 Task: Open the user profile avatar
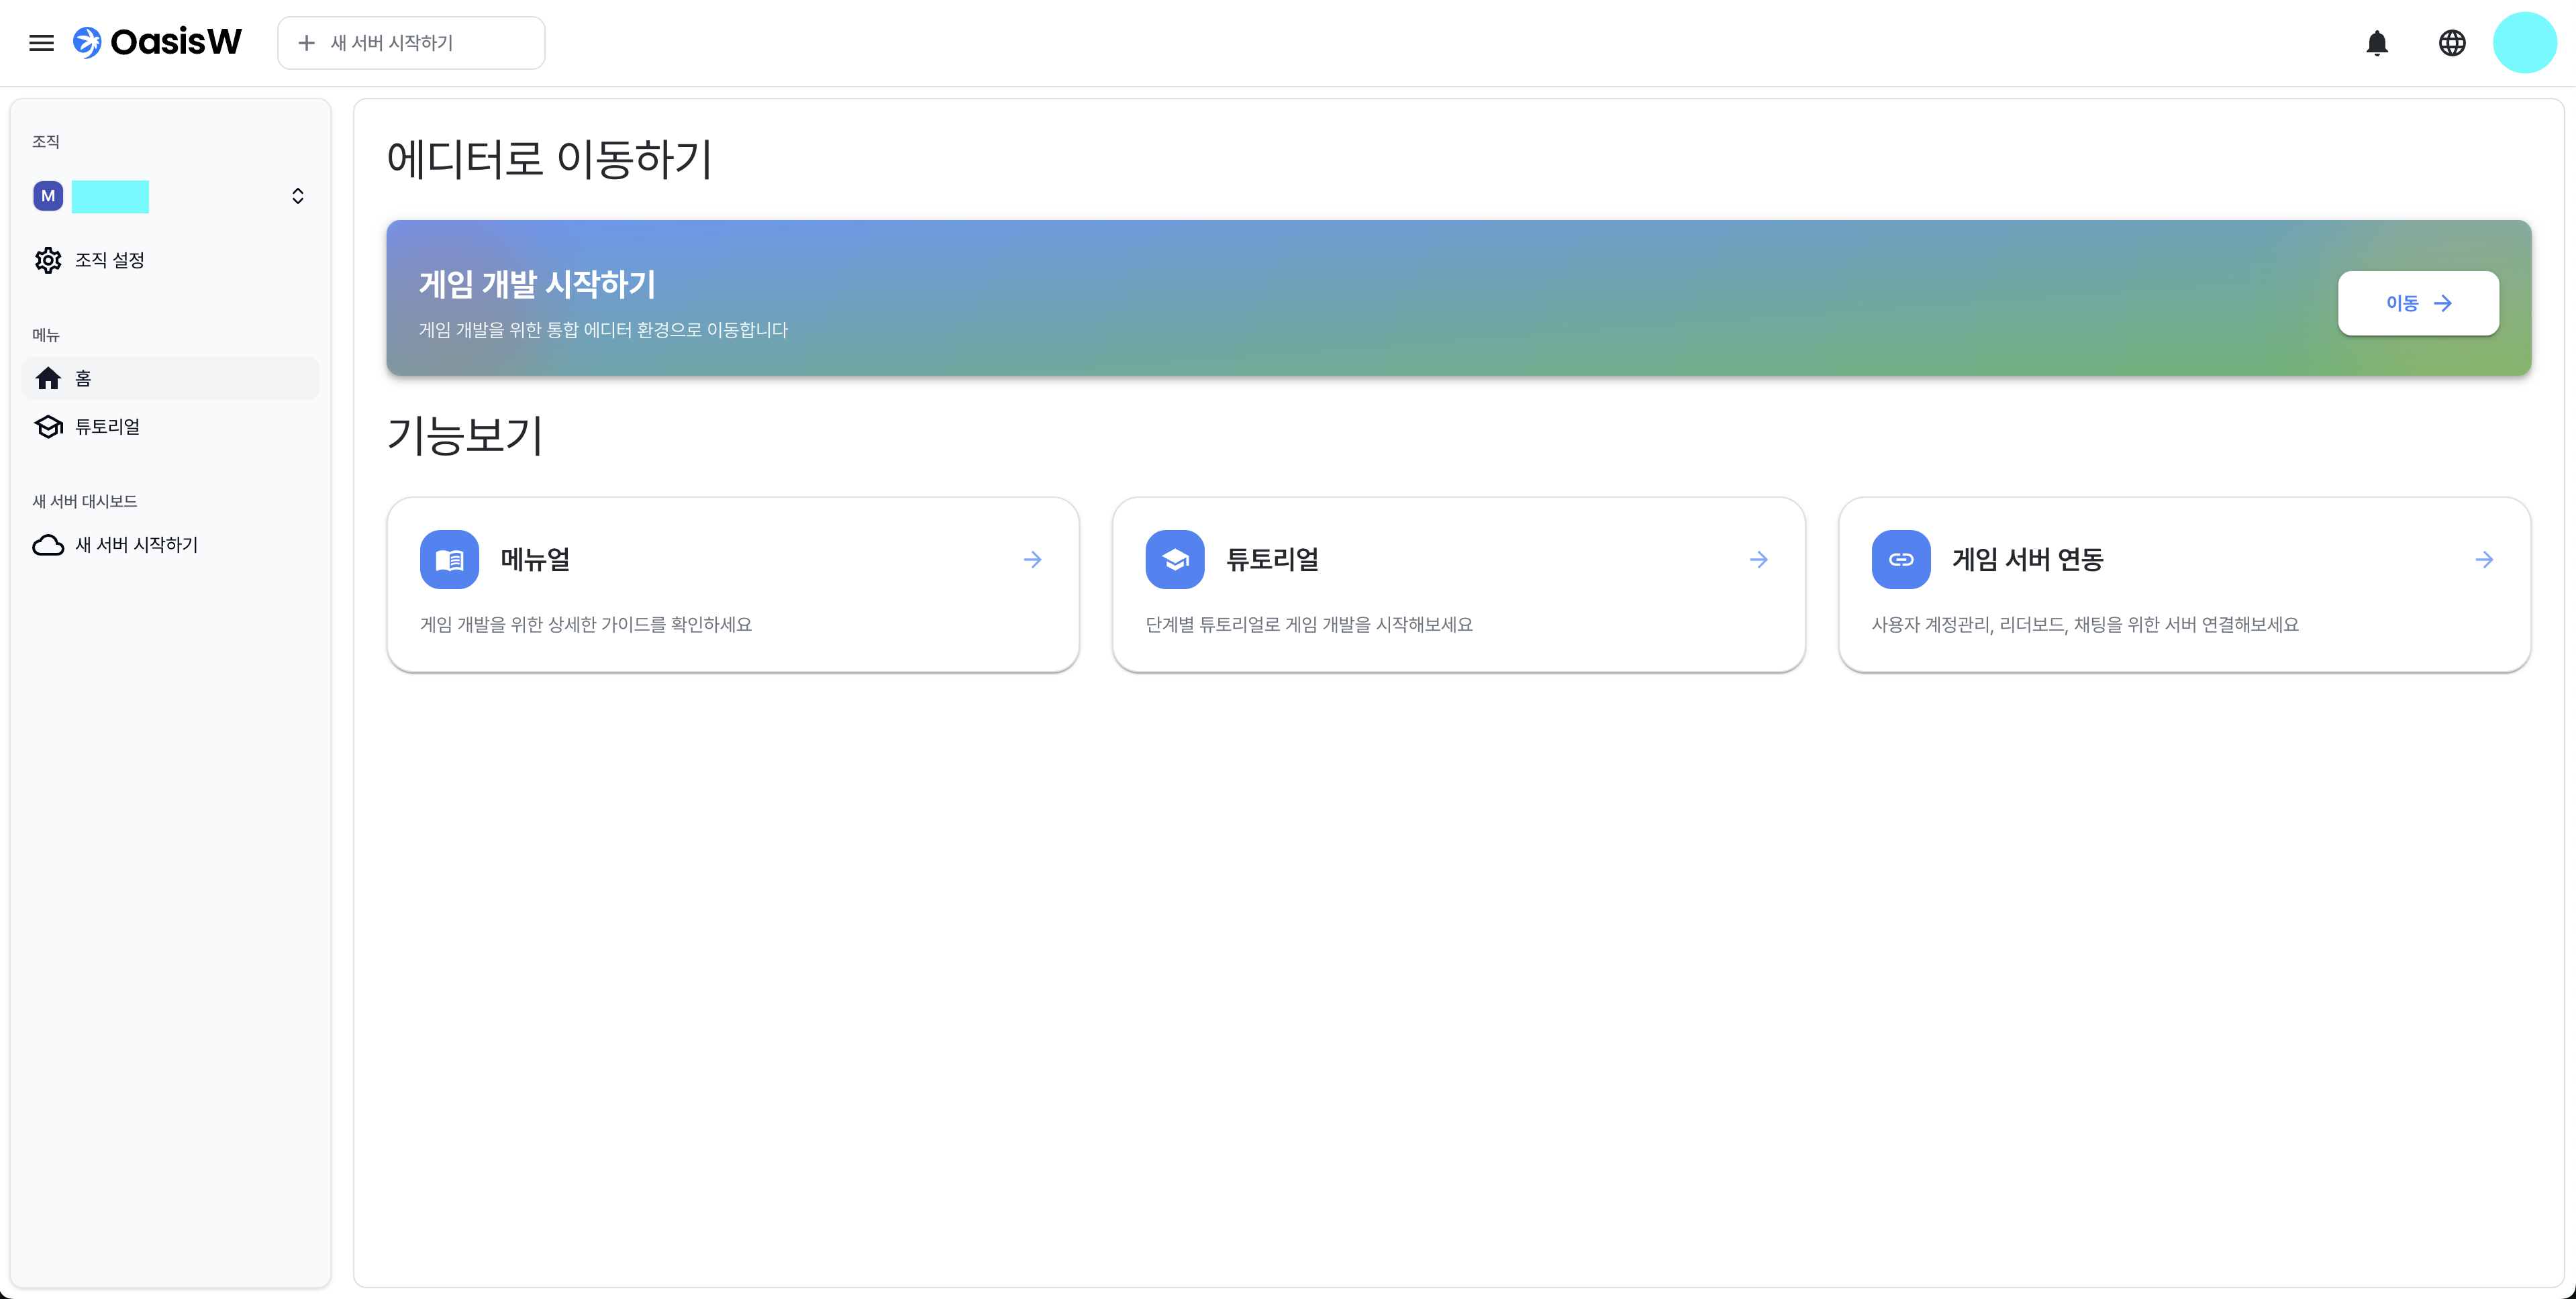click(2524, 43)
